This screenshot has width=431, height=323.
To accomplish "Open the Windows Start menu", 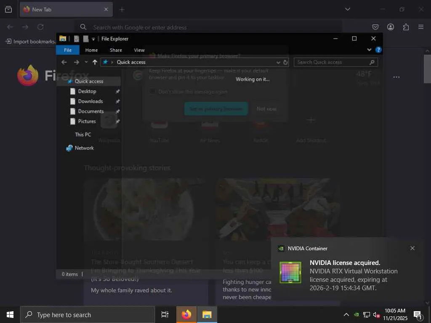I will pyautogui.click(x=10, y=315).
